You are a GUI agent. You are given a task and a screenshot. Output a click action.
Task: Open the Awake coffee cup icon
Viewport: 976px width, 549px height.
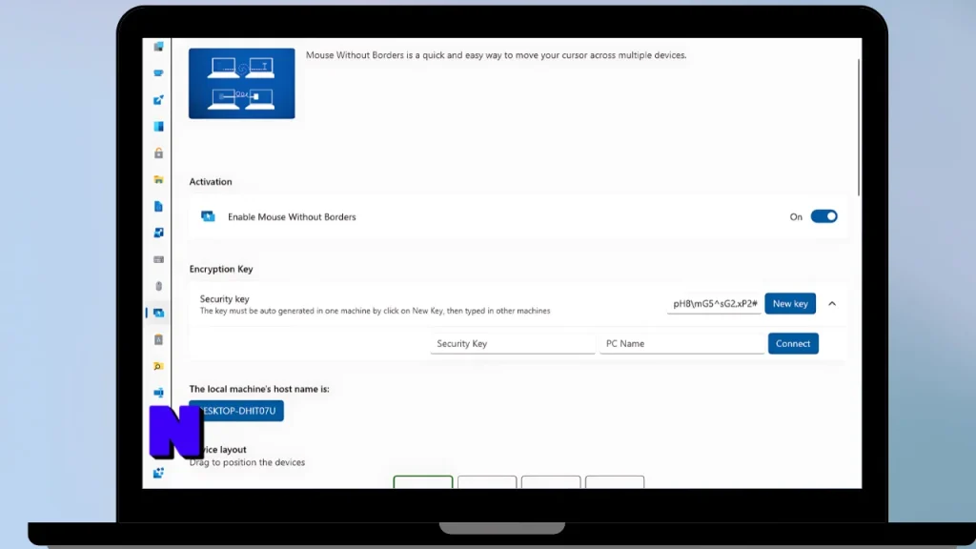(x=159, y=73)
